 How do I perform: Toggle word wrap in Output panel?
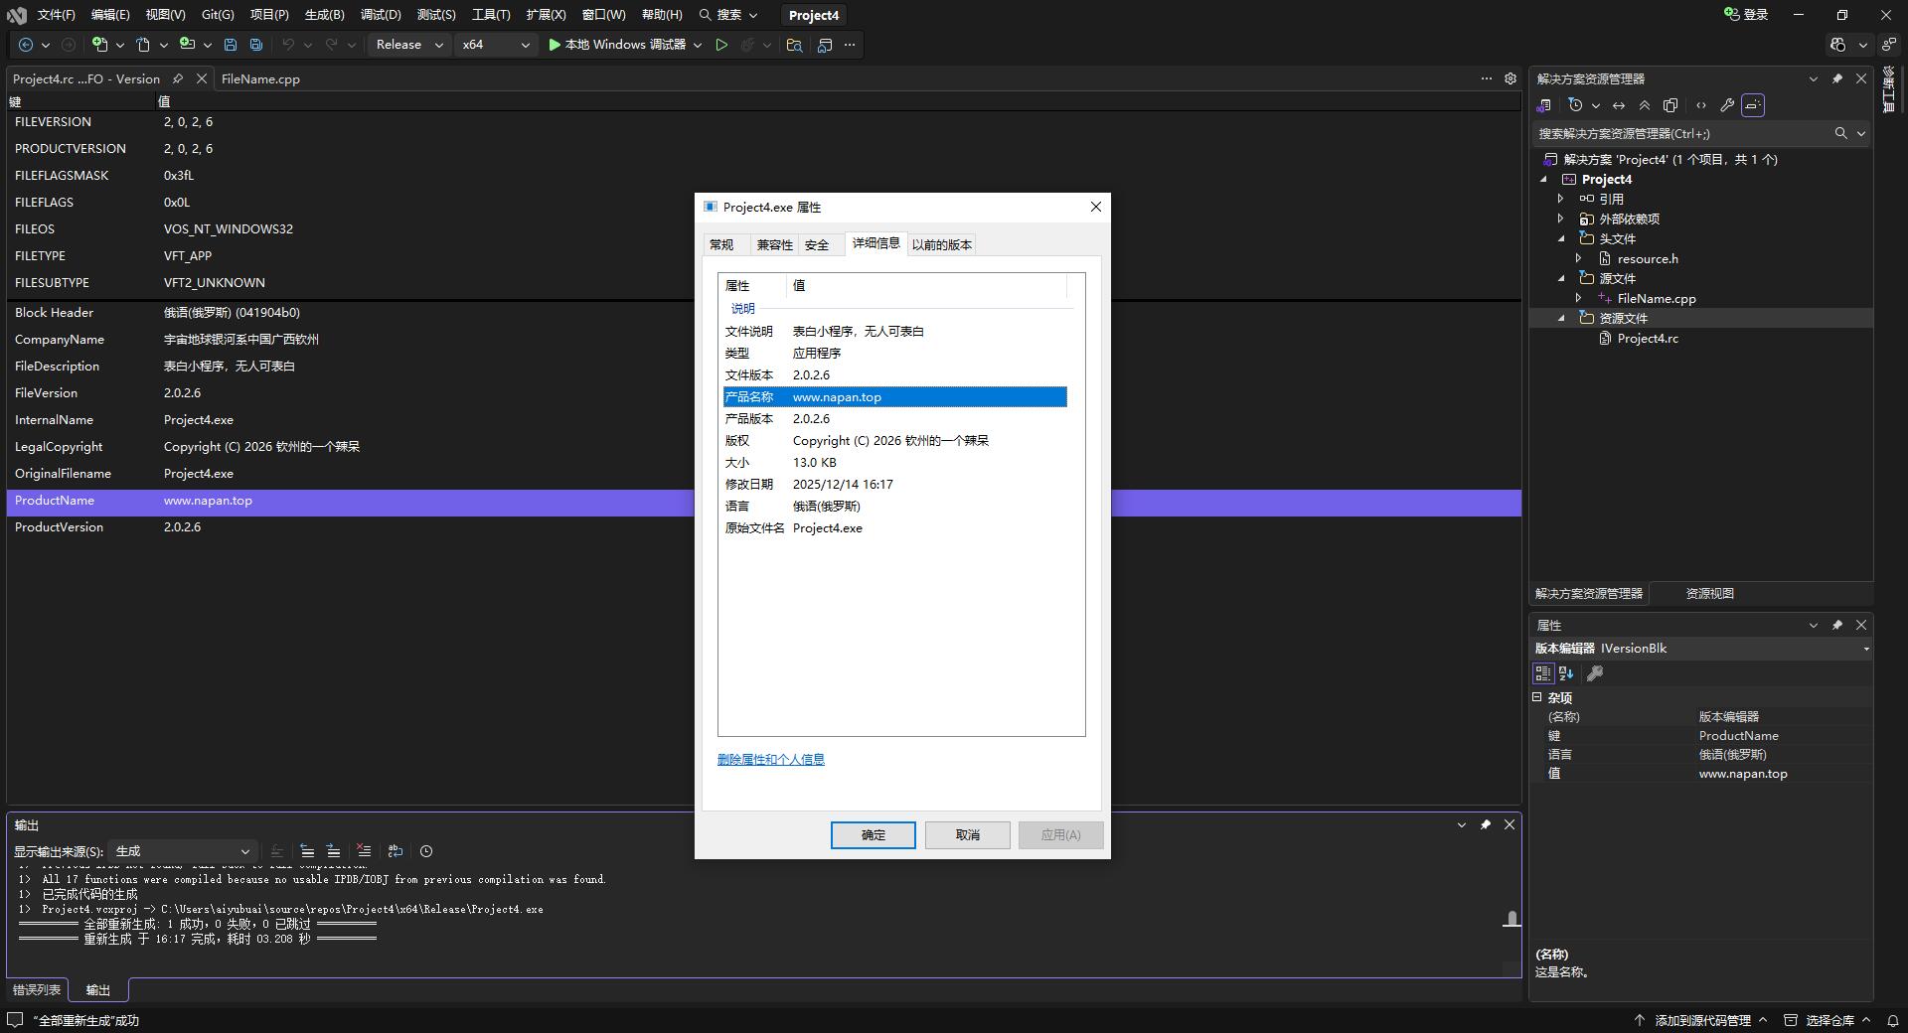[396, 851]
